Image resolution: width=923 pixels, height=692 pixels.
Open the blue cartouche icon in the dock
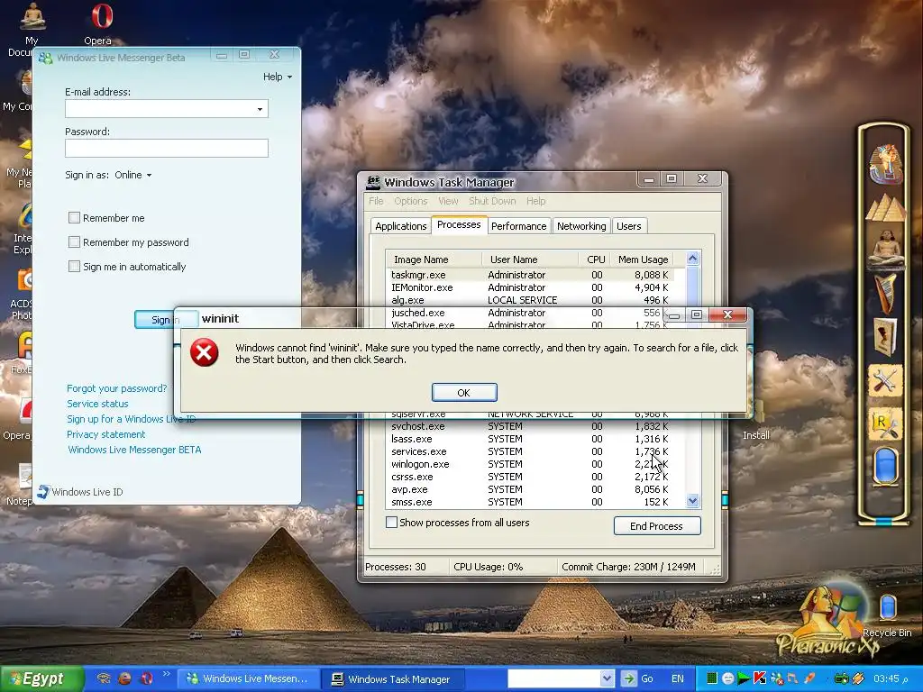click(886, 465)
